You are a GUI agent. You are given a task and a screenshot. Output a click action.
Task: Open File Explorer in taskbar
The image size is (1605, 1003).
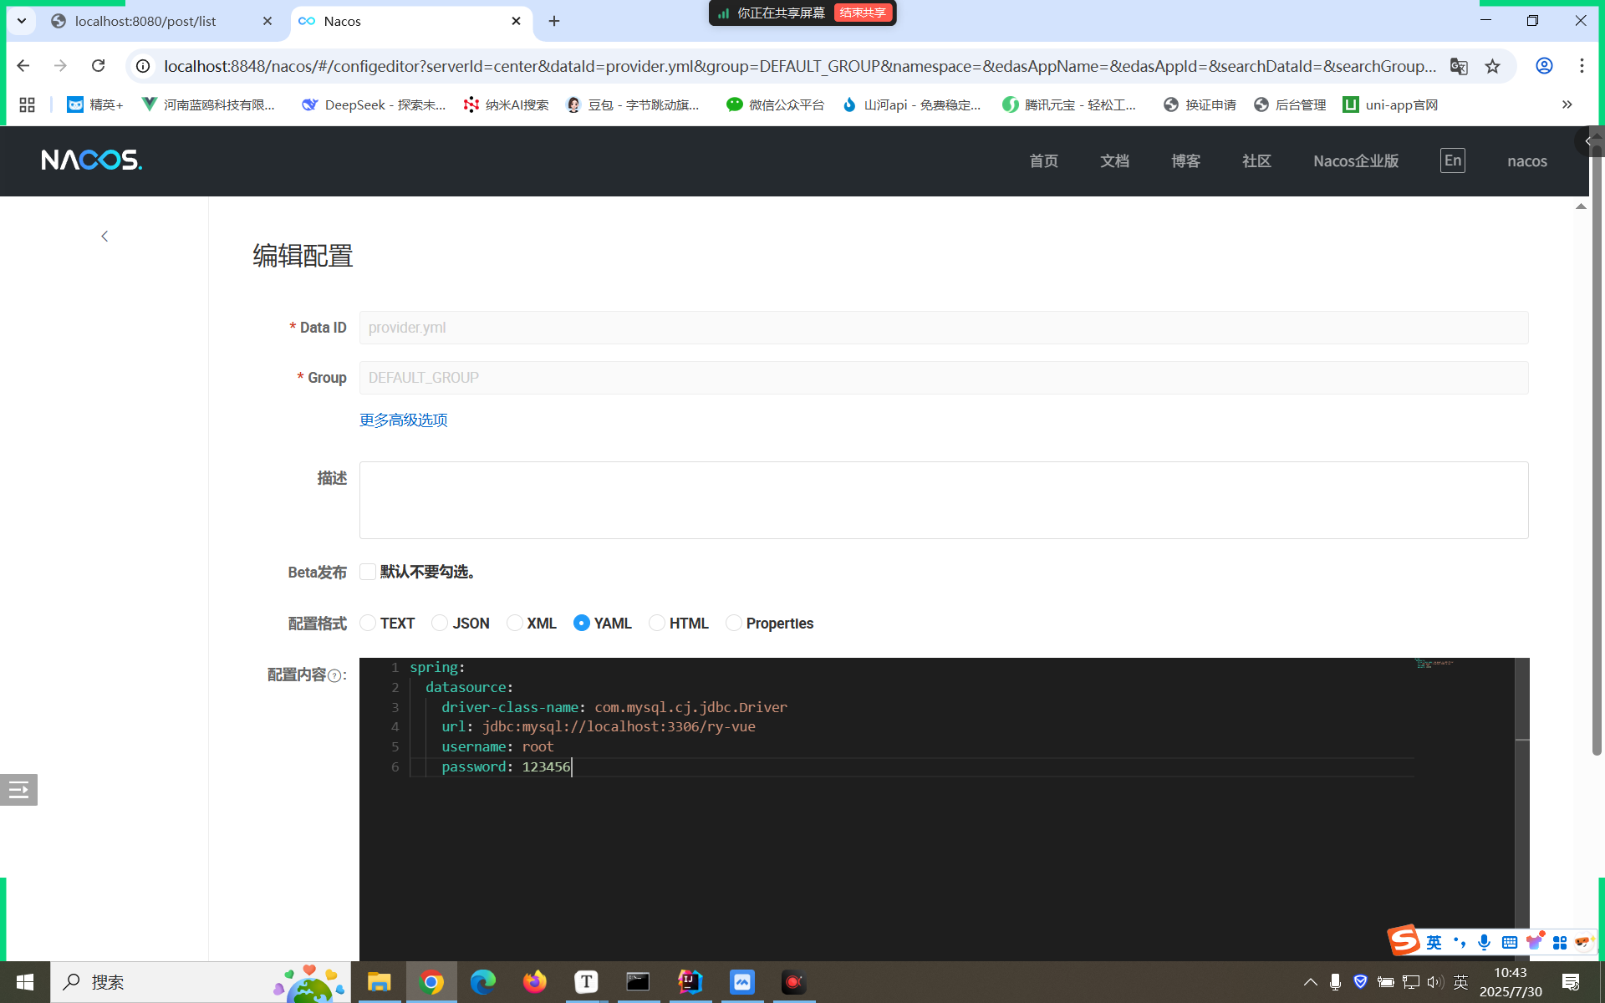[x=379, y=982]
